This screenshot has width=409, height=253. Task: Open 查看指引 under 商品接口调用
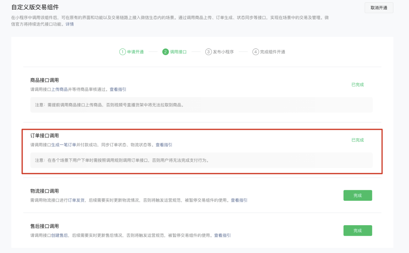pyautogui.click(x=118, y=90)
